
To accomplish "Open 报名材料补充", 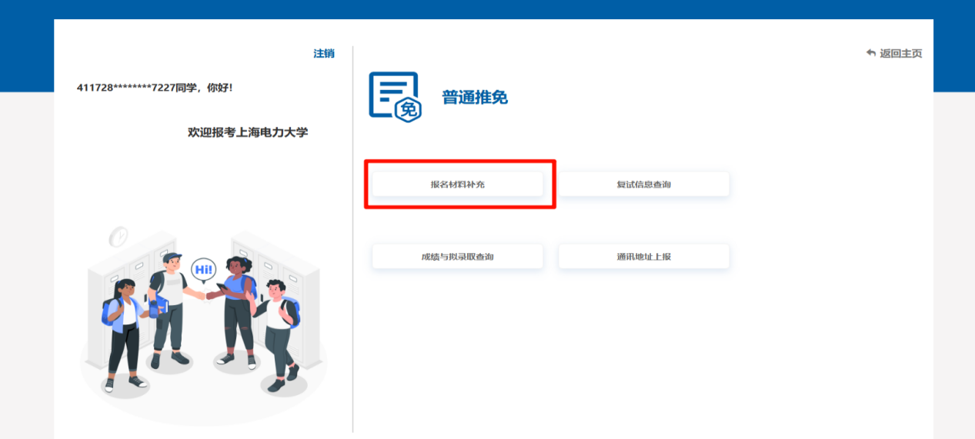I will (x=458, y=185).
